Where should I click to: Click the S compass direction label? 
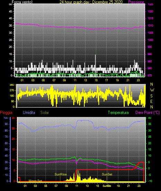(151, 96)
